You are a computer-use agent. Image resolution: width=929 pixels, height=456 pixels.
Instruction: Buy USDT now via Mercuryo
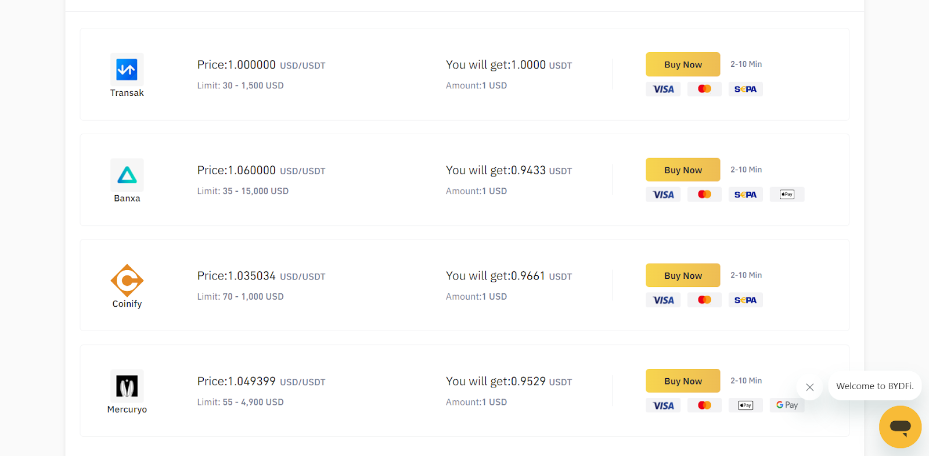[x=683, y=381]
